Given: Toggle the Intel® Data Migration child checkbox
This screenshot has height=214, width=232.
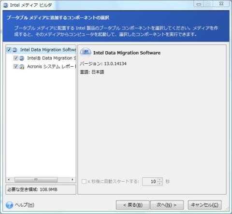Looking at the screenshot, I should tap(16, 58).
